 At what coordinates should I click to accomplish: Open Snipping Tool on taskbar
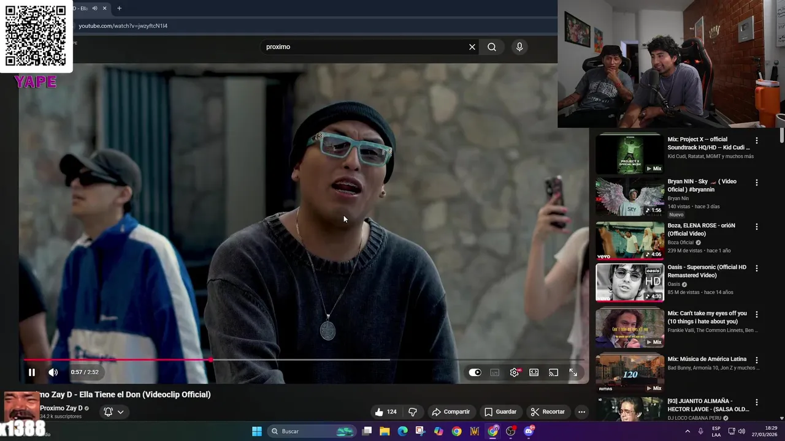coord(420,431)
